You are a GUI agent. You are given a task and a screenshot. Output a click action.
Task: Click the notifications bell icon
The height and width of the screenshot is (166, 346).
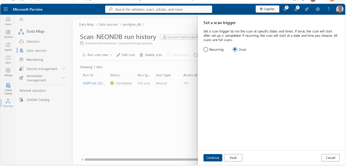[285, 9]
